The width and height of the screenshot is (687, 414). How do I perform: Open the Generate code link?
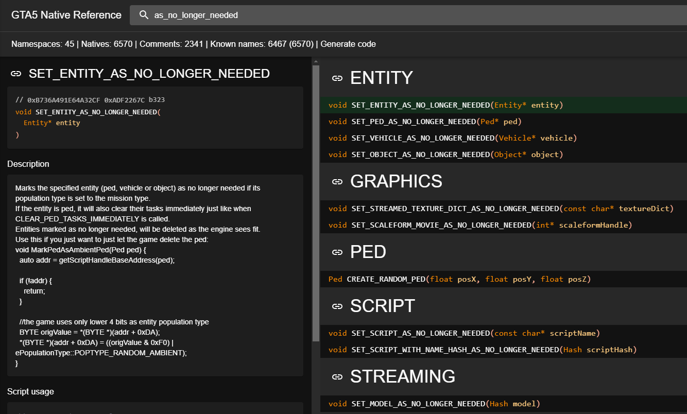[x=348, y=44]
